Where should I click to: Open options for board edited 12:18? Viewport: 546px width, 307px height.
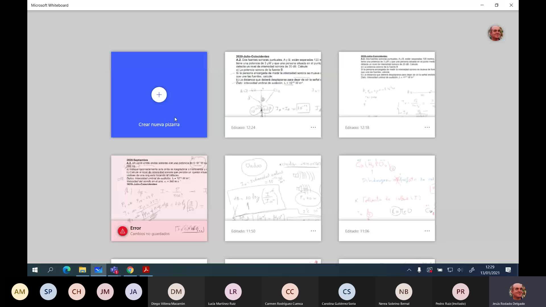click(x=427, y=127)
